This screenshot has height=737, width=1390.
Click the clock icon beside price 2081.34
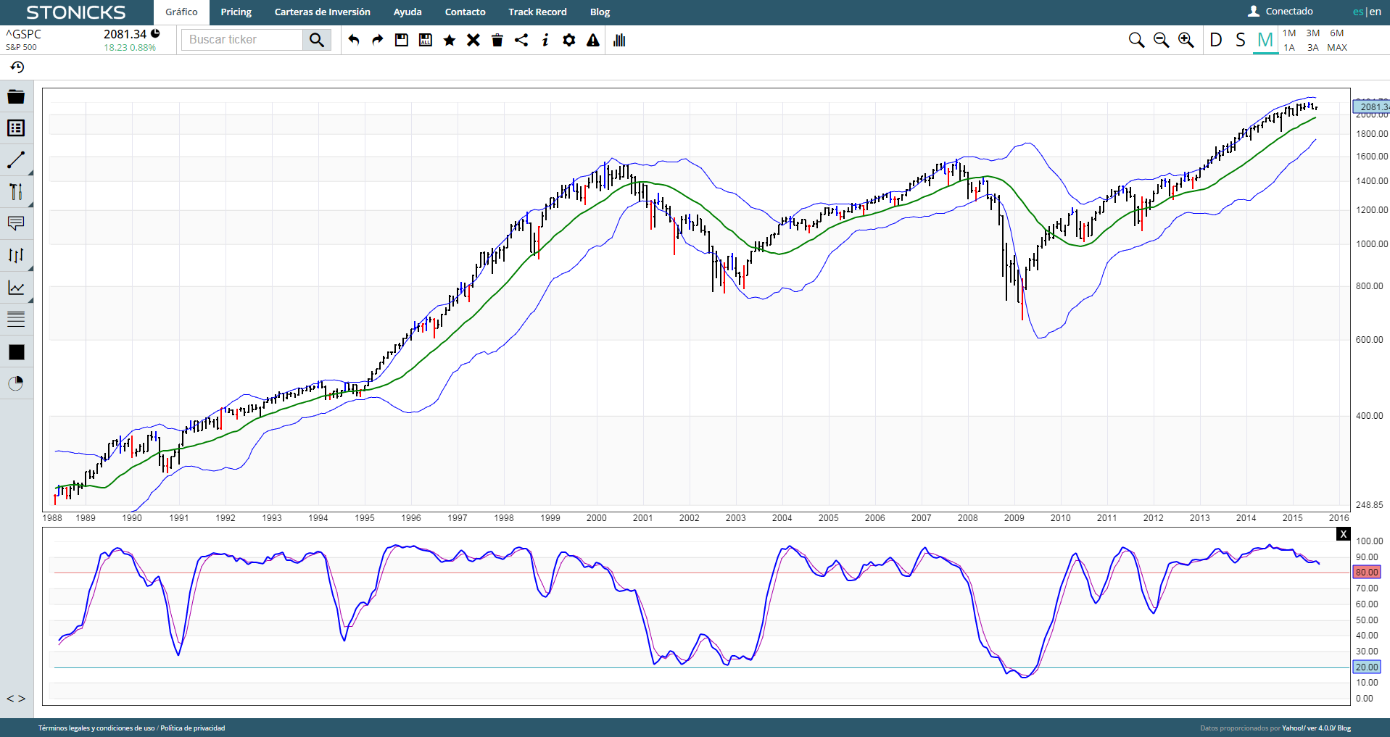click(155, 33)
